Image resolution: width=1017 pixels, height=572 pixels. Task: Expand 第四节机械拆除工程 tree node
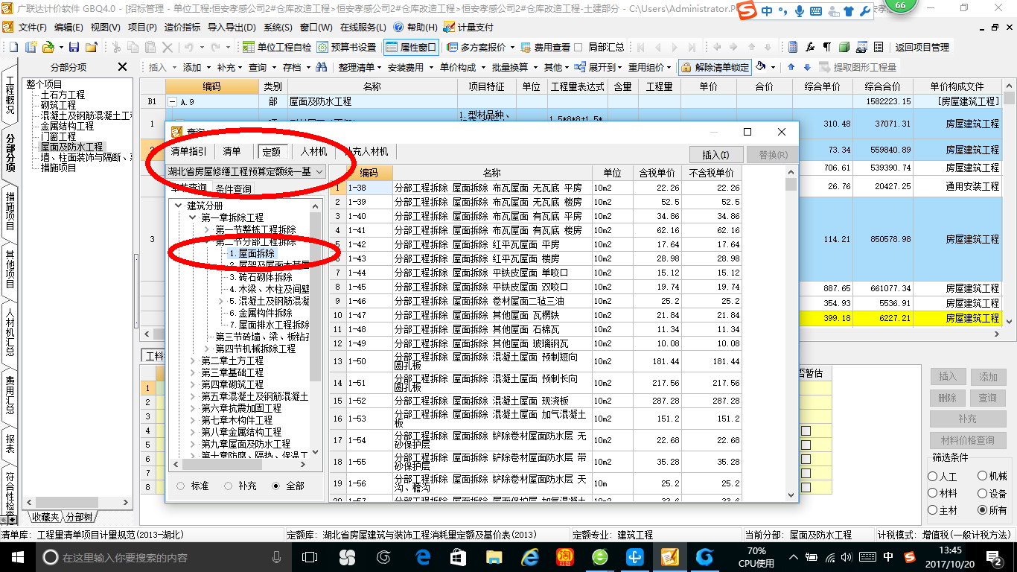click(x=207, y=349)
